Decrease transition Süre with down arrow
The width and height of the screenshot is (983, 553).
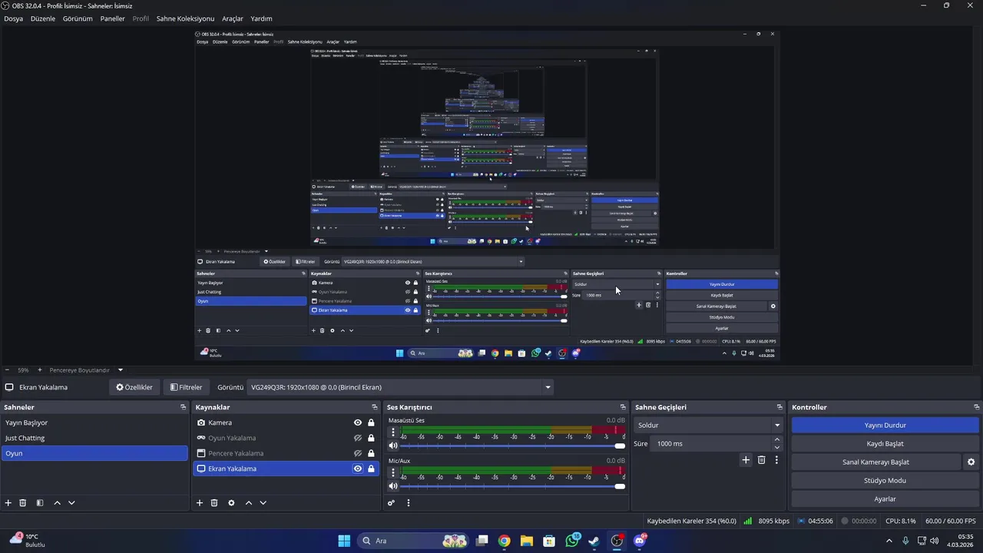pyautogui.click(x=777, y=448)
